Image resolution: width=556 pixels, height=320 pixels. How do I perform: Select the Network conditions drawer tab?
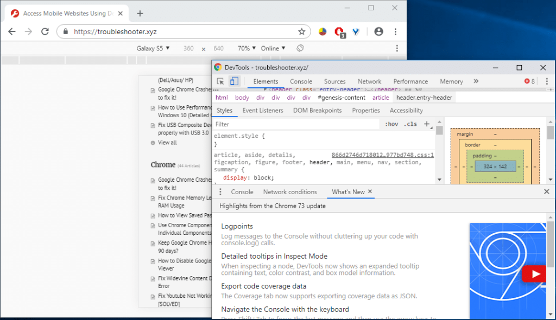pyautogui.click(x=290, y=191)
